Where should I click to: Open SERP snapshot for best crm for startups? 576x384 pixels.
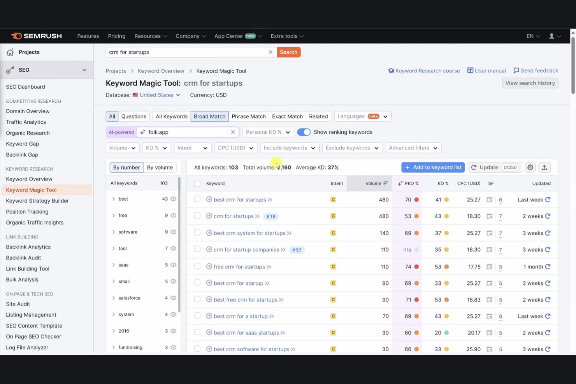[490, 200]
